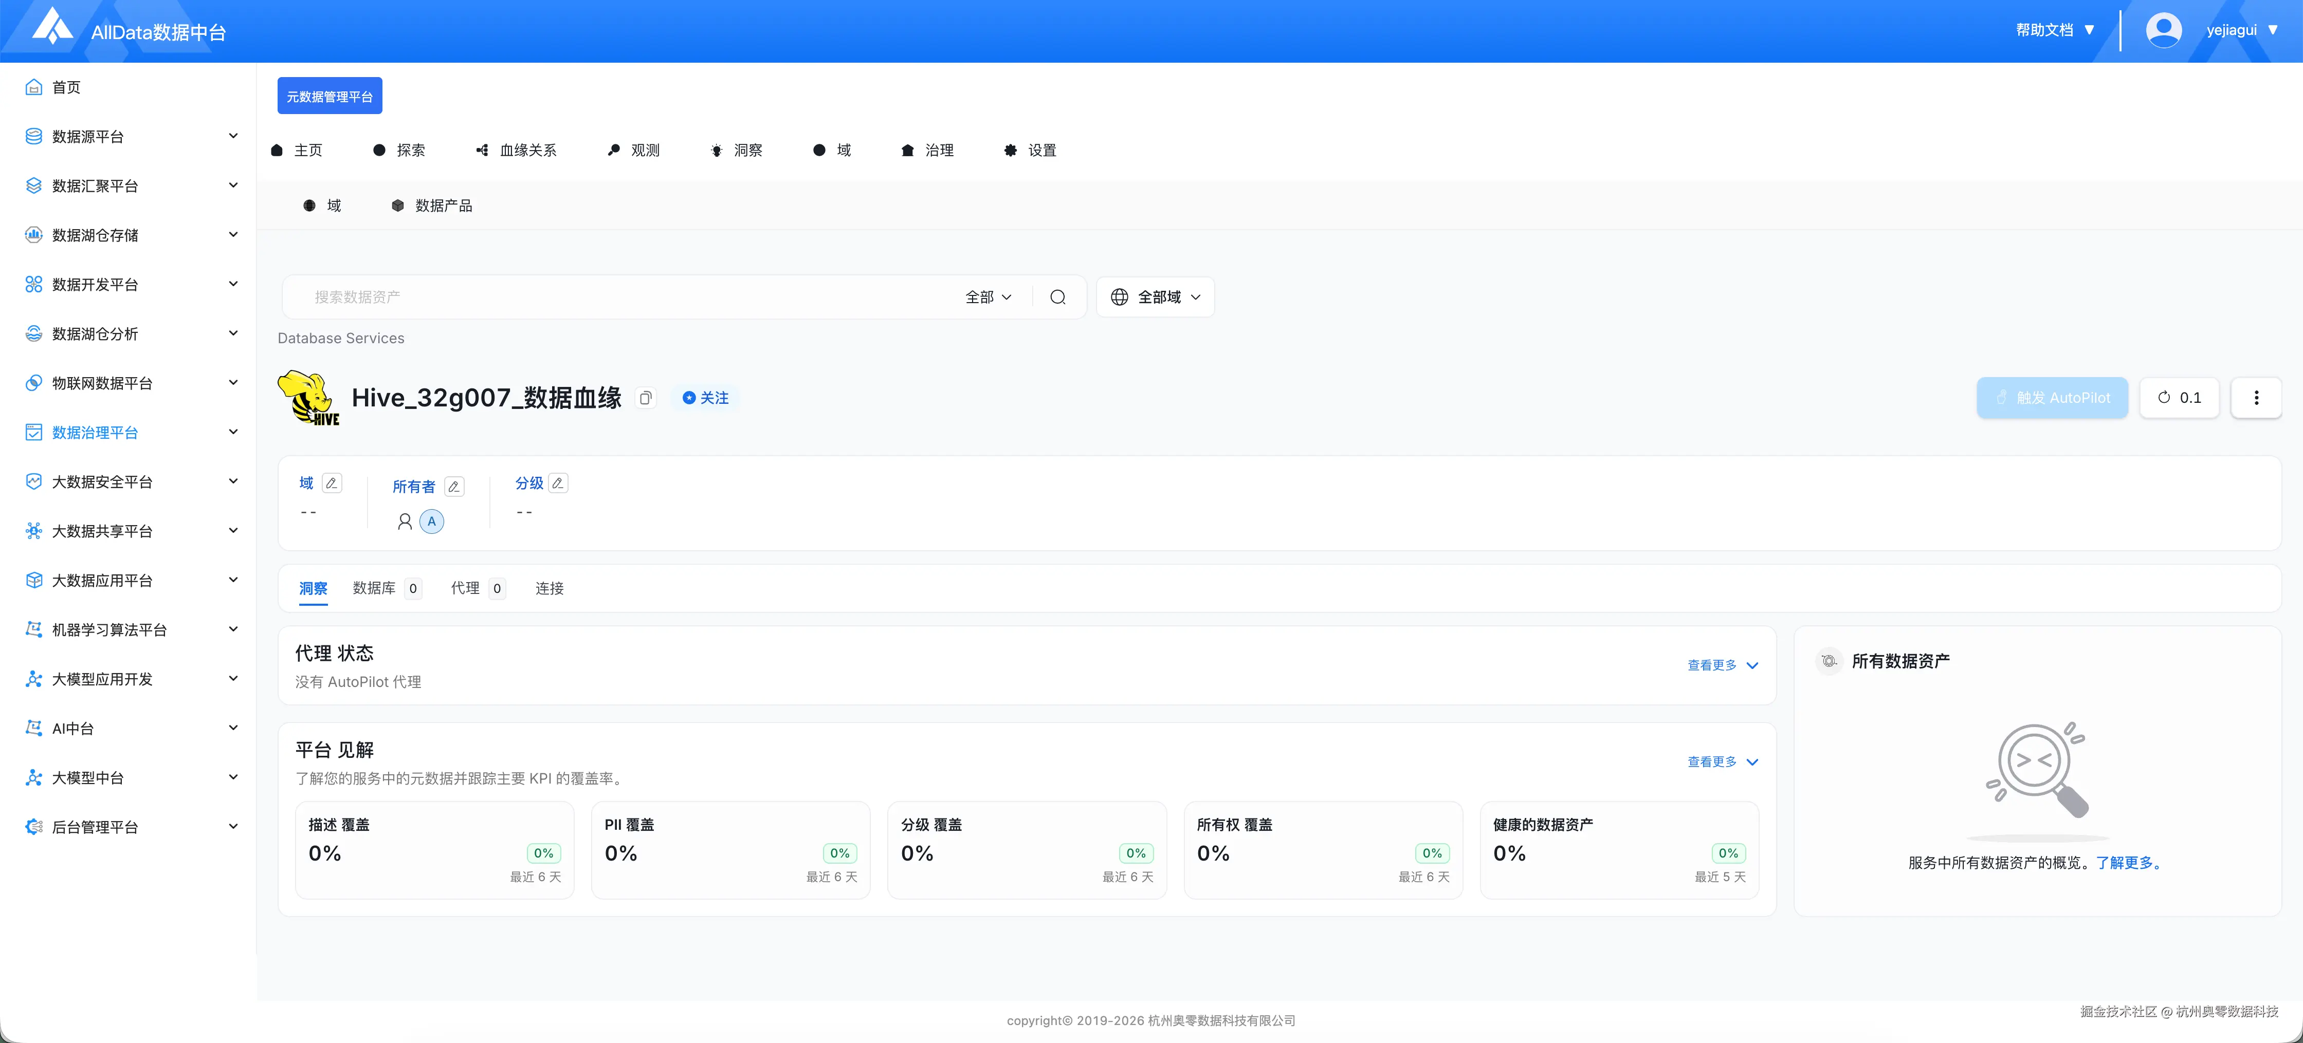Copy the Hive_32g007 service name

point(646,398)
